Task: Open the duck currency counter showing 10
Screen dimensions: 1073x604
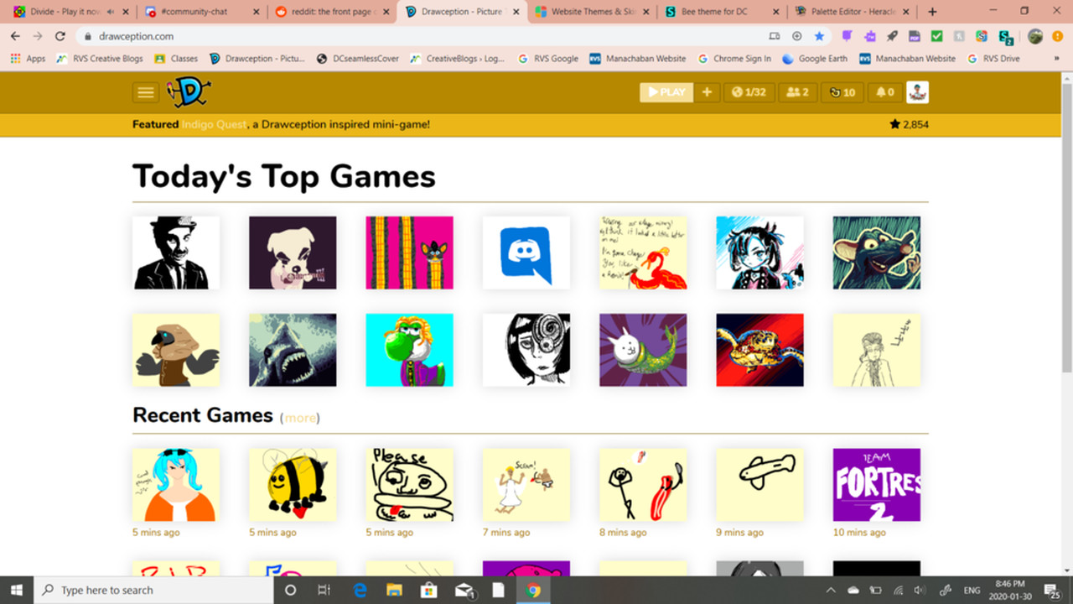Action: pyautogui.click(x=842, y=92)
